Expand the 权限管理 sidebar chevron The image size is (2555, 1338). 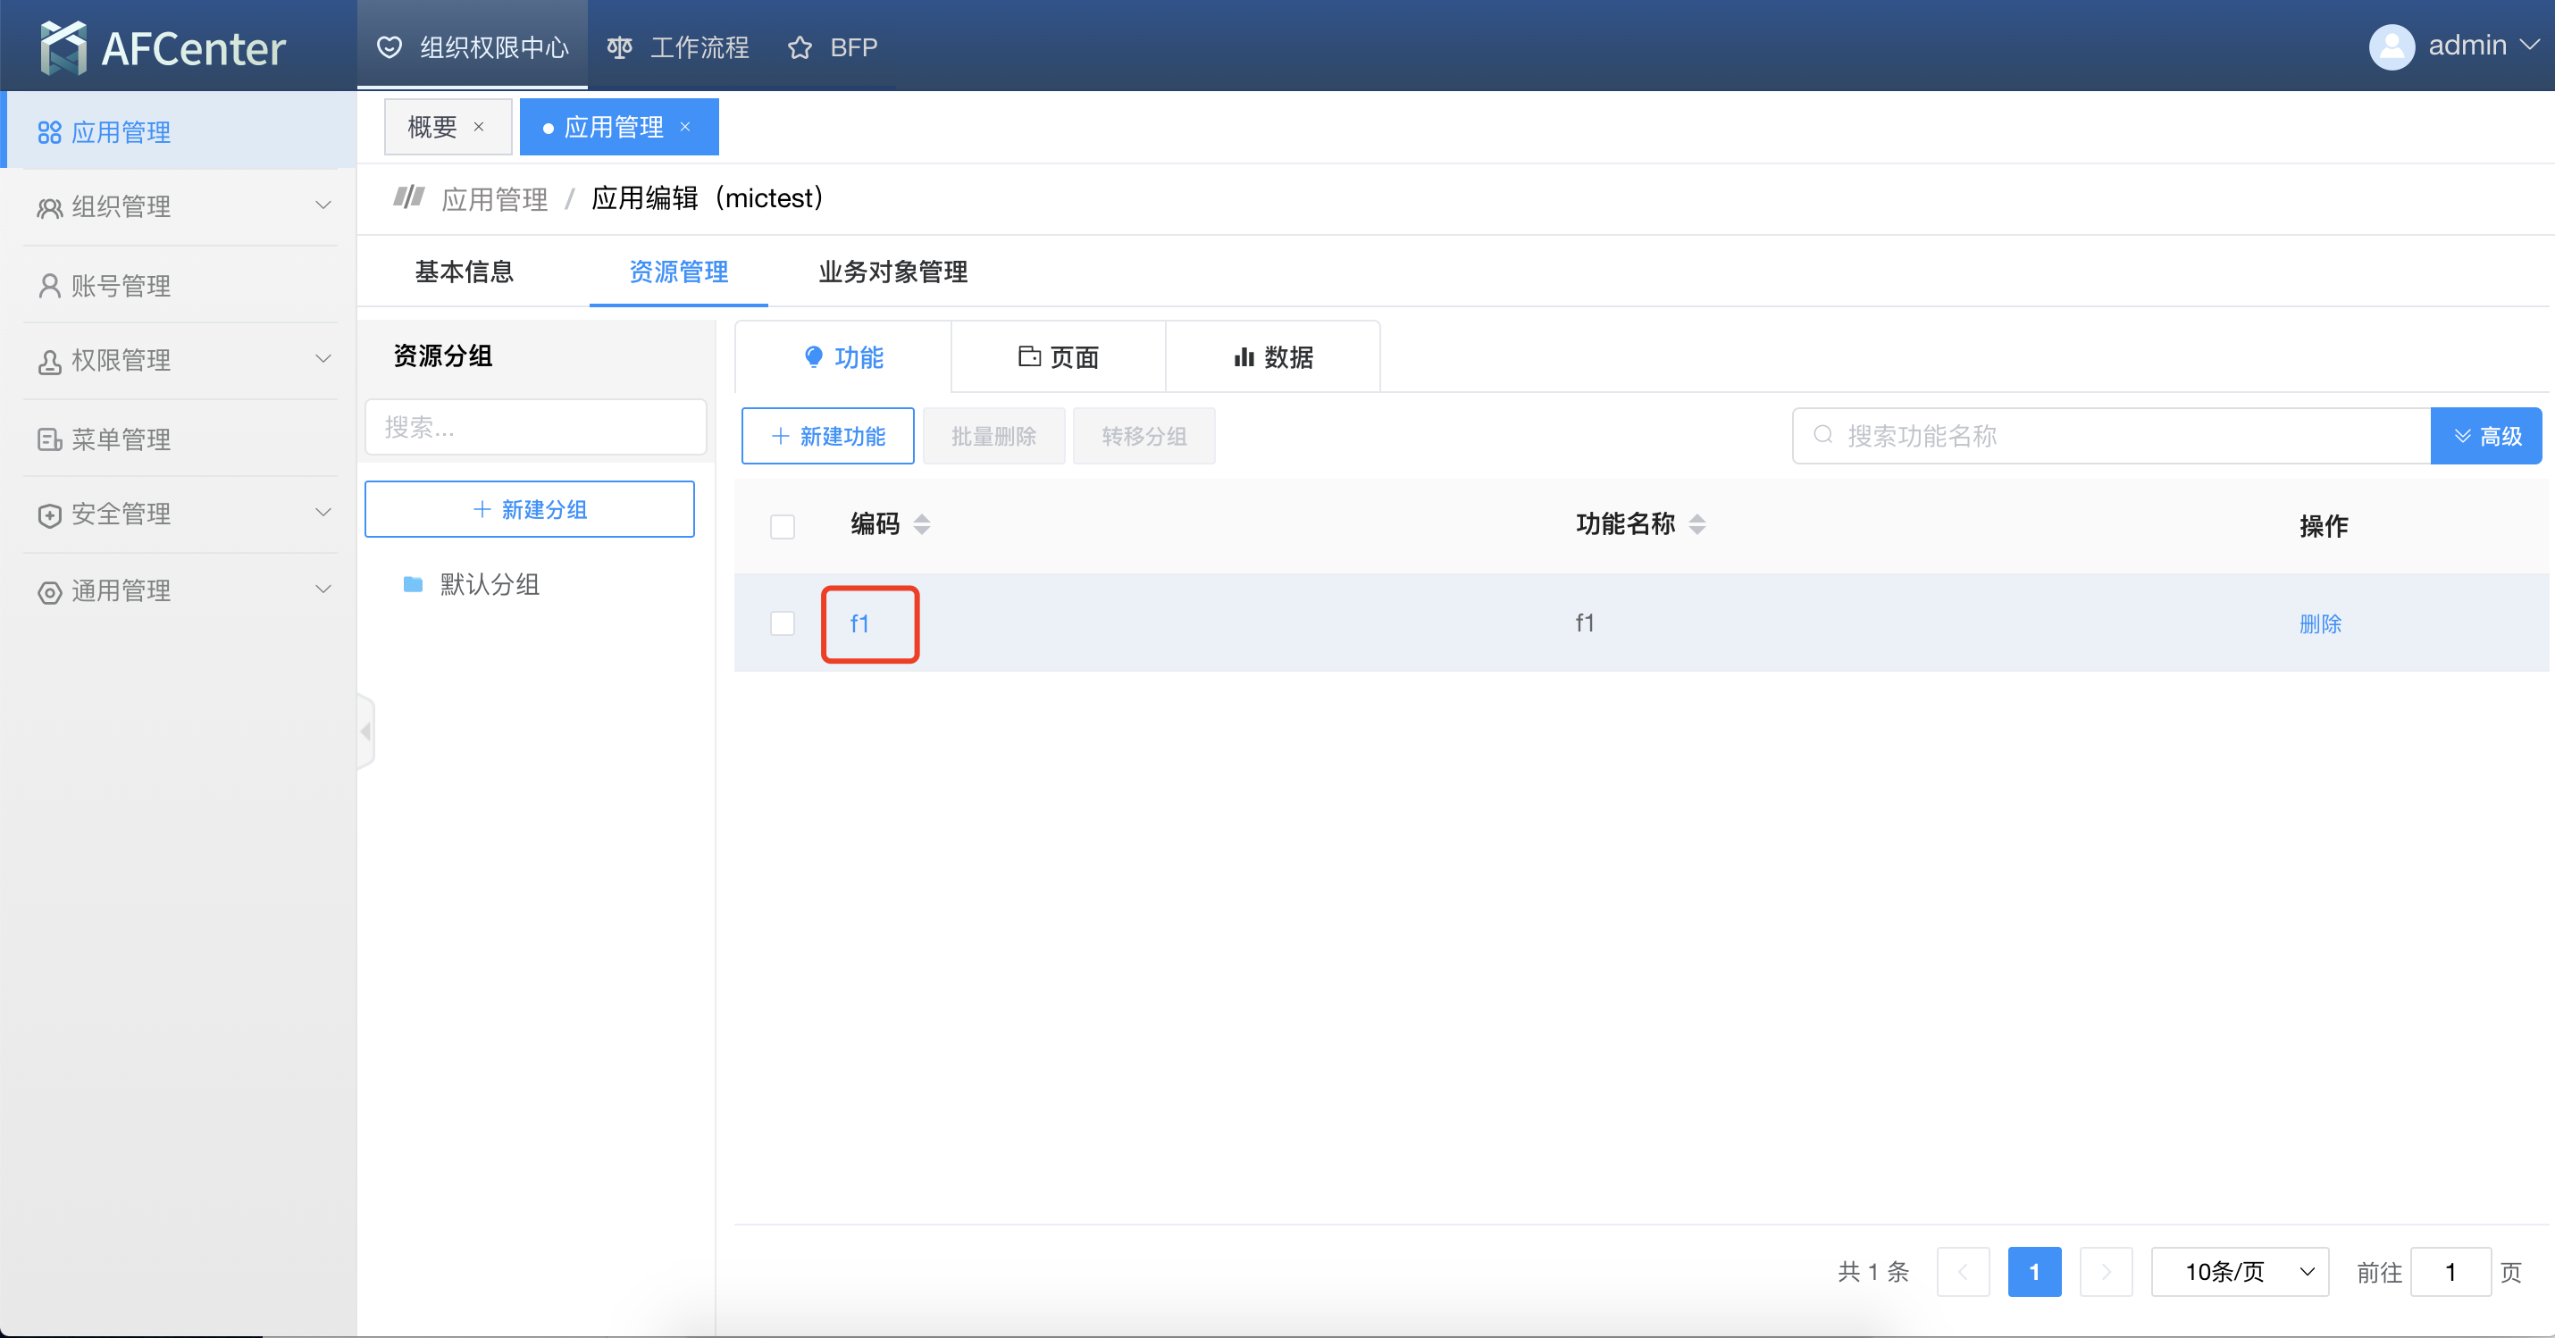pyautogui.click(x=323, y=359)
